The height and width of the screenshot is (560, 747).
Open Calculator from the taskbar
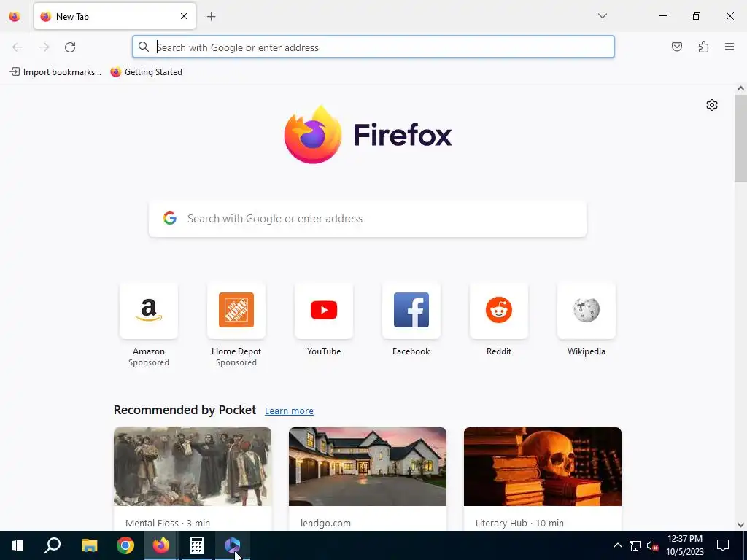[x=197, y=545]
